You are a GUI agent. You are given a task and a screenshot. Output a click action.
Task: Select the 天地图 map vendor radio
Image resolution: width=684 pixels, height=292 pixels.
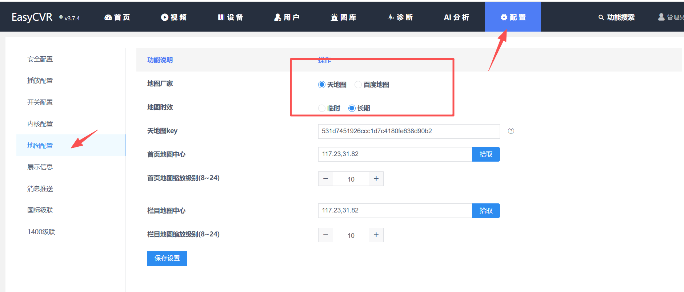(x=321, y=85)
